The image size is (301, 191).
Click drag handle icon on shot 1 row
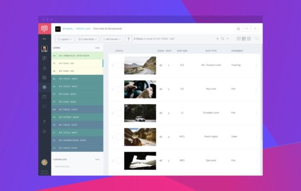coord(113,66)
